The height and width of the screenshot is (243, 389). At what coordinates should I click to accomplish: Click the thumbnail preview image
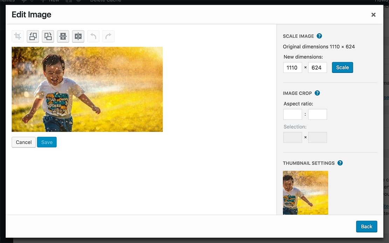305,193
